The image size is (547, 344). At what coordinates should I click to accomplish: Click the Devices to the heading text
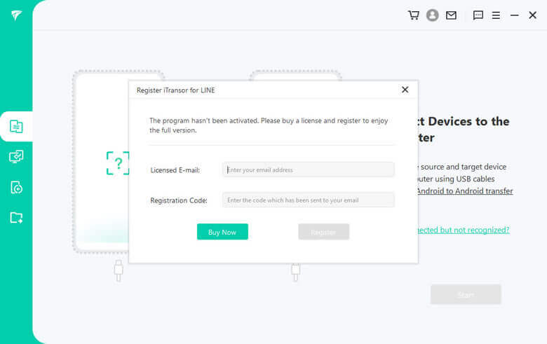[468, 121]
